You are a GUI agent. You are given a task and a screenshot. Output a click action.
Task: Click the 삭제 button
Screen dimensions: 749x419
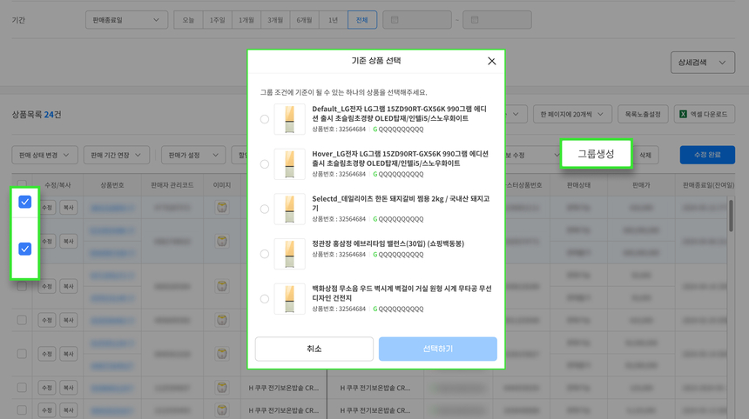click(x=645, y=155)
